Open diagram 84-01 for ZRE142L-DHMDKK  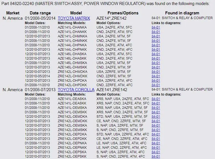pyautogui.click(x=156, y=76)
